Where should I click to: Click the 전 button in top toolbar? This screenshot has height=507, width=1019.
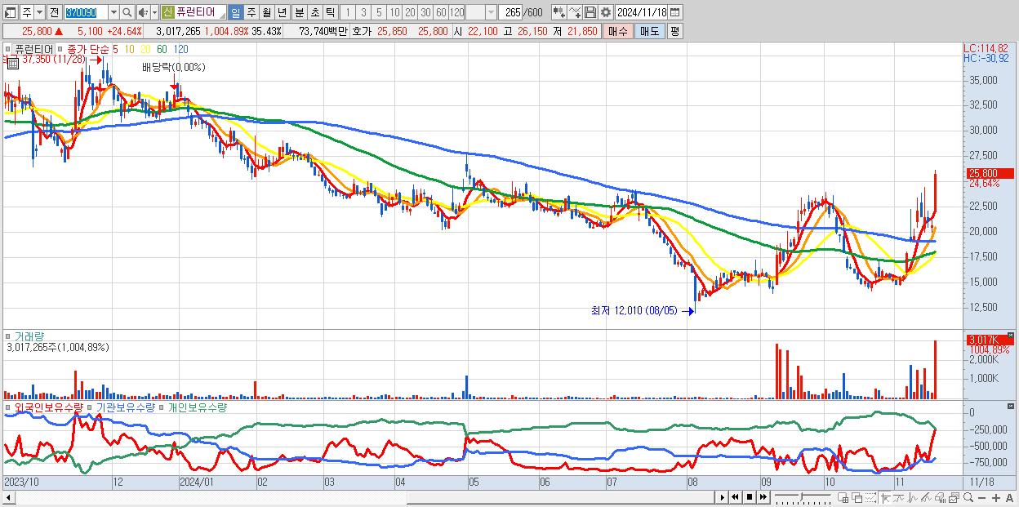click(x=54, y=12)
